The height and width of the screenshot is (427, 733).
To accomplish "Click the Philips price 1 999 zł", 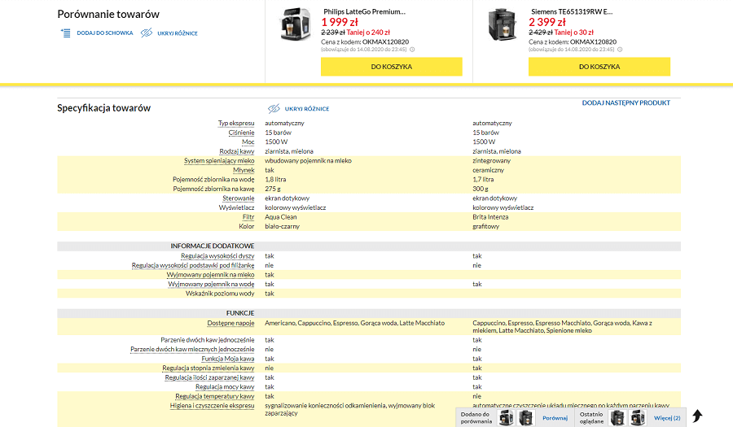I will click(x=340, y=22).
